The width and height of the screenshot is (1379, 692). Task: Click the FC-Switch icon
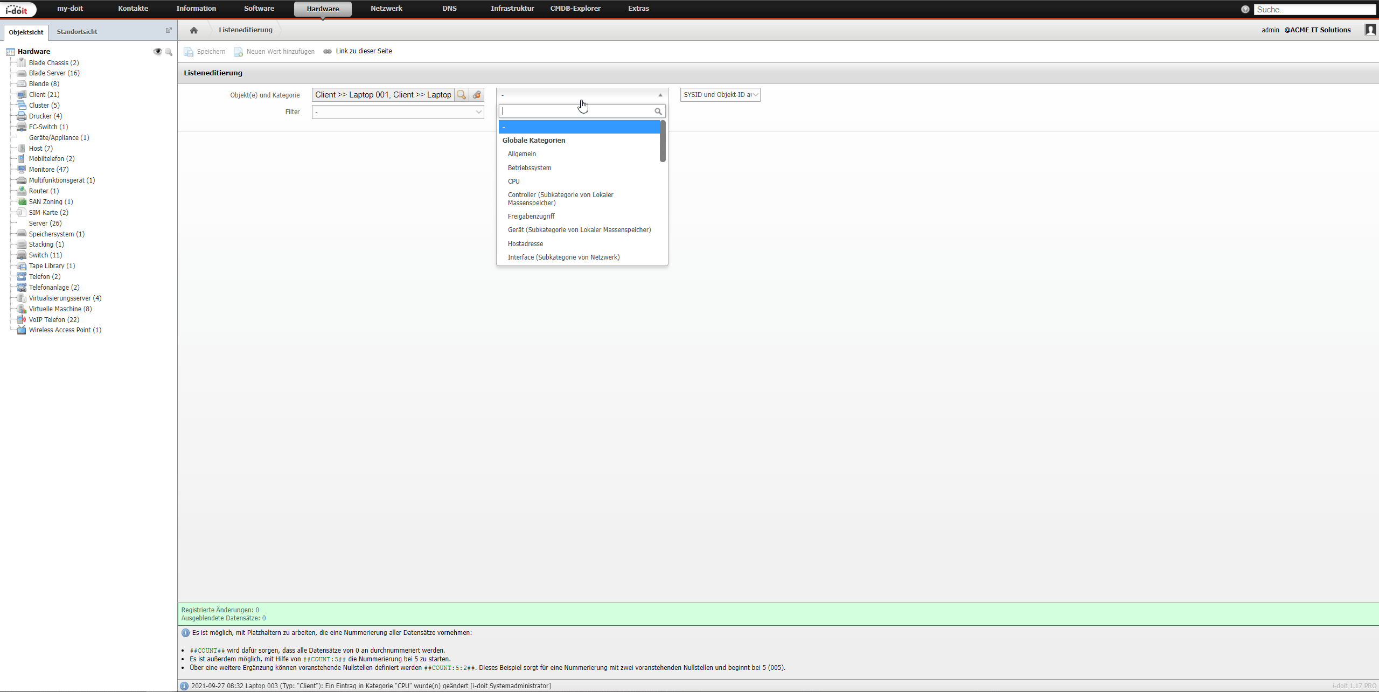(x=22, y=127)
